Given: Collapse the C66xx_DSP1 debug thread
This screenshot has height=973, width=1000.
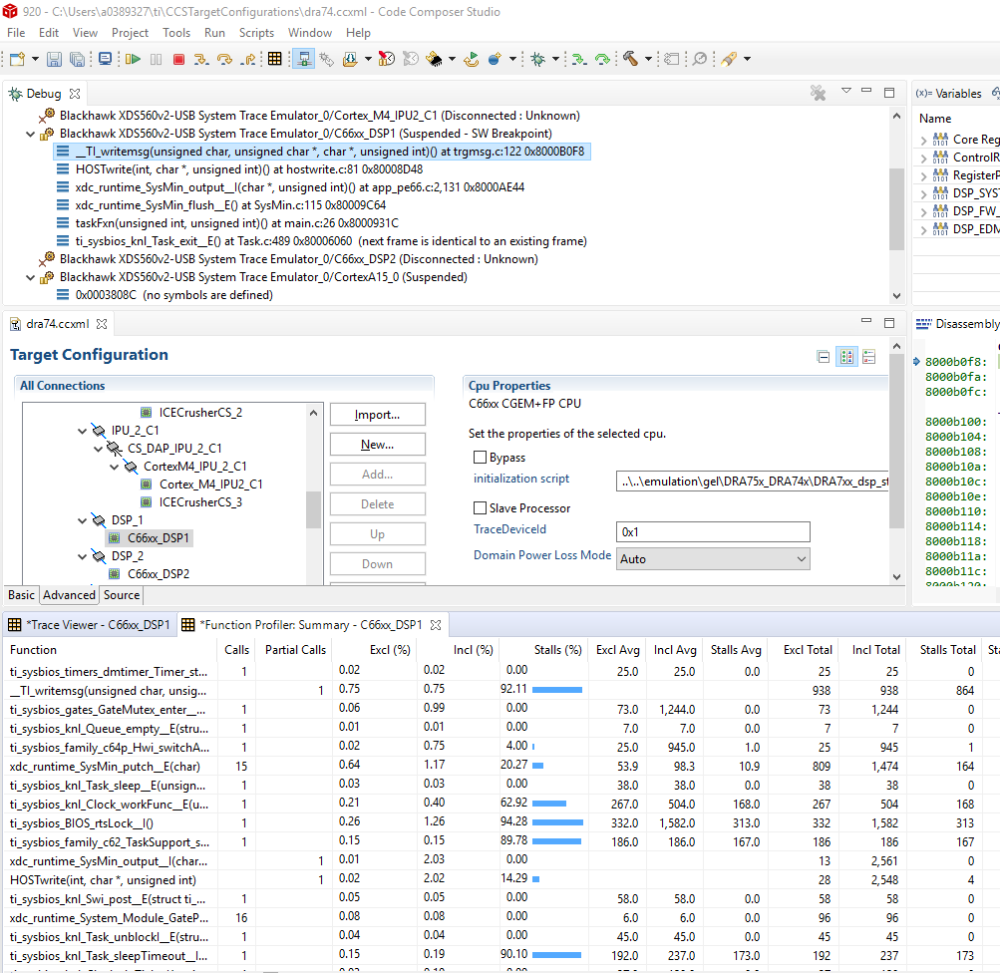Looking at the screenshot, I should [x=30, y=134].
